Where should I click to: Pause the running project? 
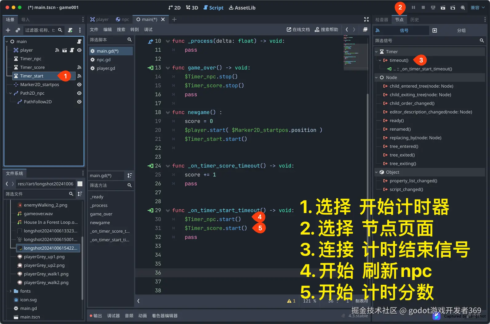coord(413,7)
